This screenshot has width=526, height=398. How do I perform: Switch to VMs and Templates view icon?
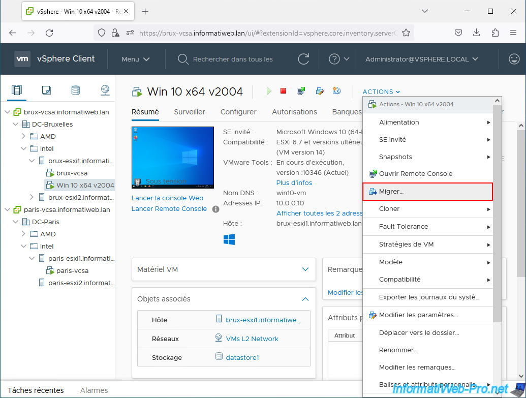pyautogui.click(x=46, y=90)
